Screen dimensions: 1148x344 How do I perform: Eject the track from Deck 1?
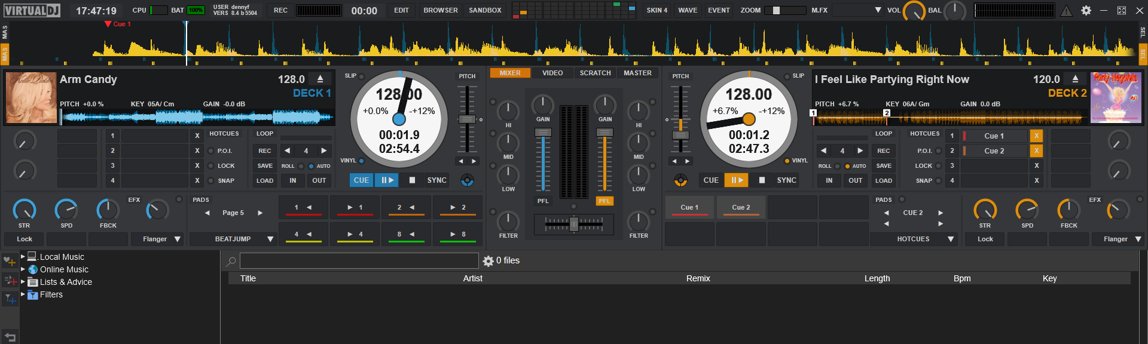[x=320, y=79]
